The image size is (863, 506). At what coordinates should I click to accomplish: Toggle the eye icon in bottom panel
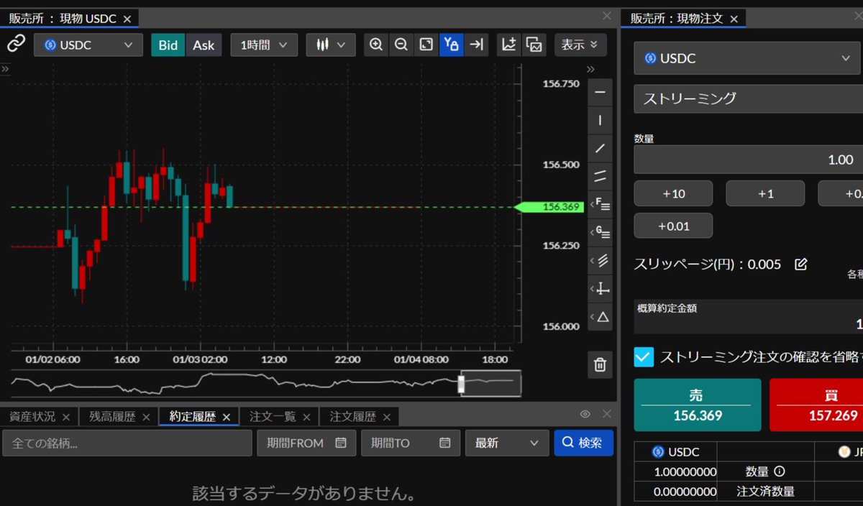coord(585,414)
